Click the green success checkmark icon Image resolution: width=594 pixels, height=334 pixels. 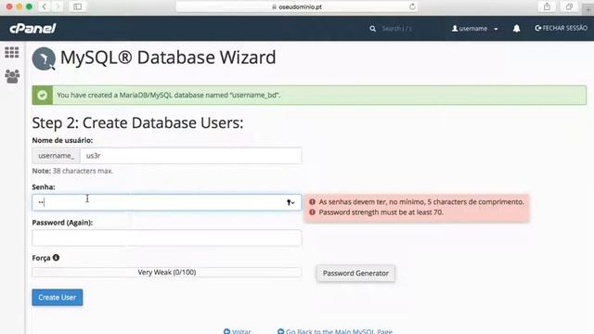pyautogui.click(x=43, y=95)
